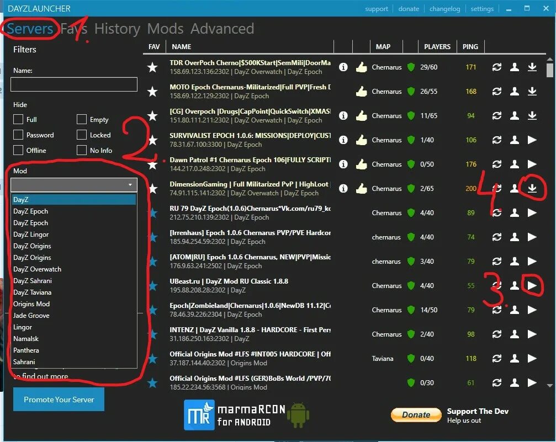Image resolution: width=556 pixels, height=442 pixels.
Task: Open info for DimensionGaming server
Action: tap(343, 189)
